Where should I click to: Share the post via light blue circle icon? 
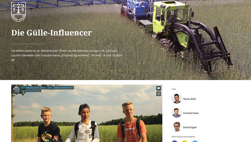coord(195,141)
